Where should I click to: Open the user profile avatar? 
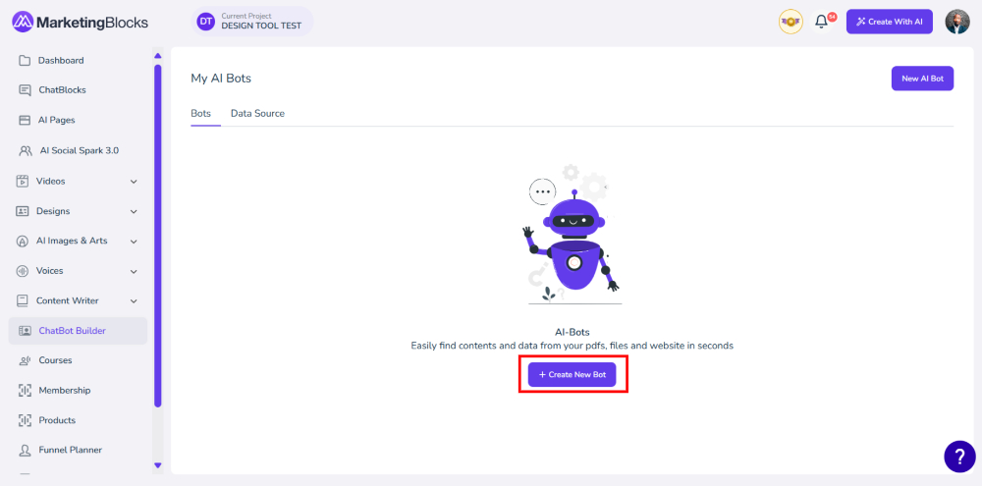pyautogui.click(x=956, y=22)
